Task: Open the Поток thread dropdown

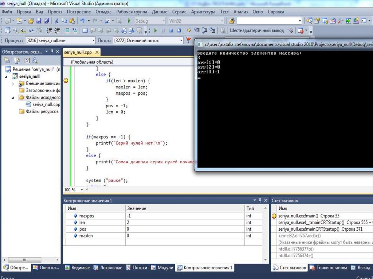Action: pos(181,40)
